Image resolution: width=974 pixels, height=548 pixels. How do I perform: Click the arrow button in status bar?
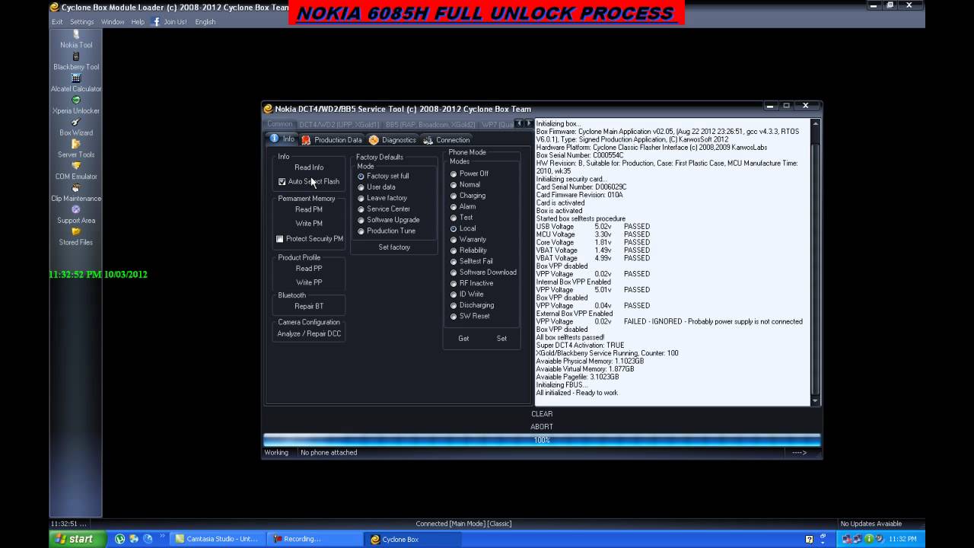coord(799,453)
